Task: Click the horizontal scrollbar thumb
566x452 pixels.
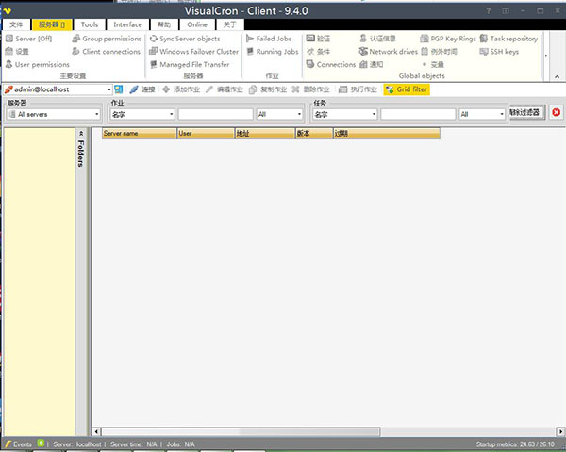Action: pyautogui.click(x=241, y=431)
